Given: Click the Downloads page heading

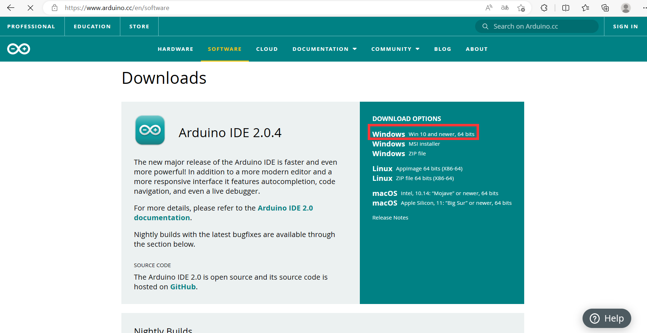Looking at the screenshot, I should pos(164,78).
